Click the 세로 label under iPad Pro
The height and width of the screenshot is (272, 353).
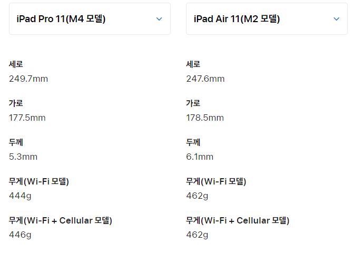coord(16,64)
